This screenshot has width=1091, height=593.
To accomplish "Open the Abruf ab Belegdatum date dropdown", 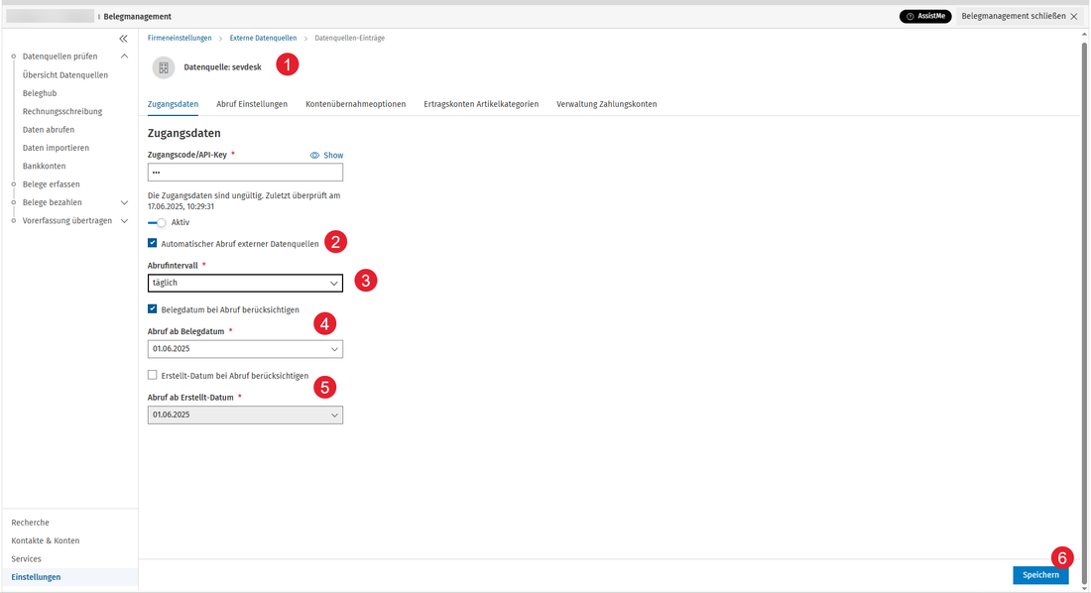I will coord(245,349).
